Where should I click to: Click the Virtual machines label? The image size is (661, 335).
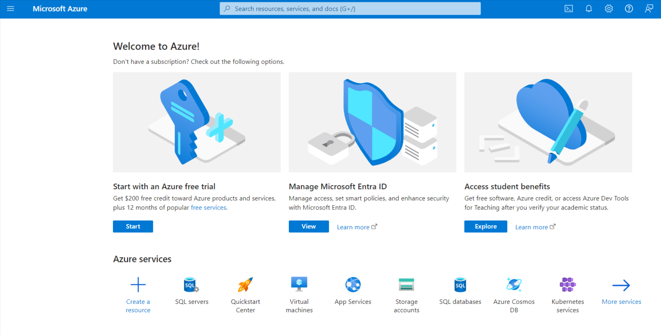coord(299,306)
